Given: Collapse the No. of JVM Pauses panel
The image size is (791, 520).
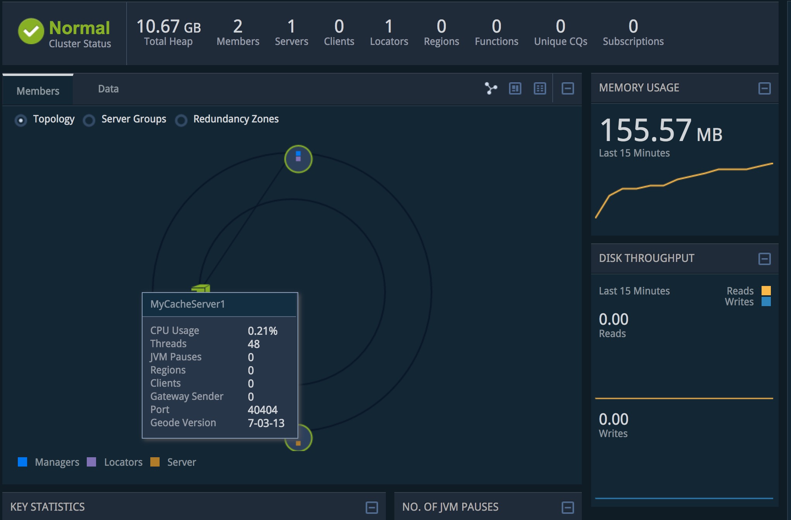Looking at the screenshot, I should pyautogui.click(x=567, y=507).
